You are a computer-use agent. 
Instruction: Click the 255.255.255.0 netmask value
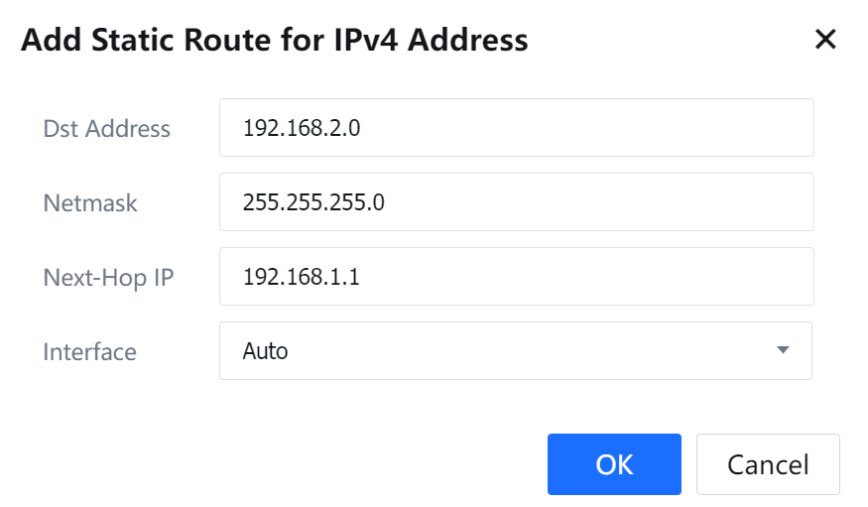click(313, 202)
